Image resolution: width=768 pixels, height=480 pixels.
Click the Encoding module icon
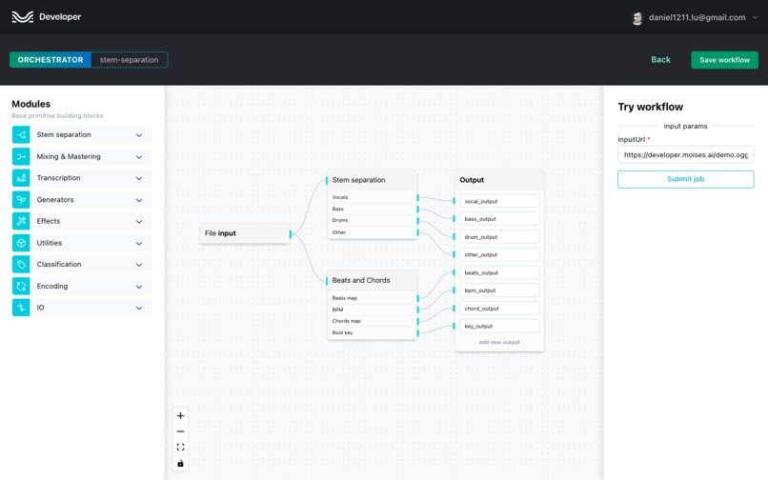pos(21,286)
